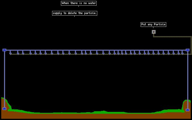
Task: Select the 'Put any Particle' sign
Action: pos(153,24)
